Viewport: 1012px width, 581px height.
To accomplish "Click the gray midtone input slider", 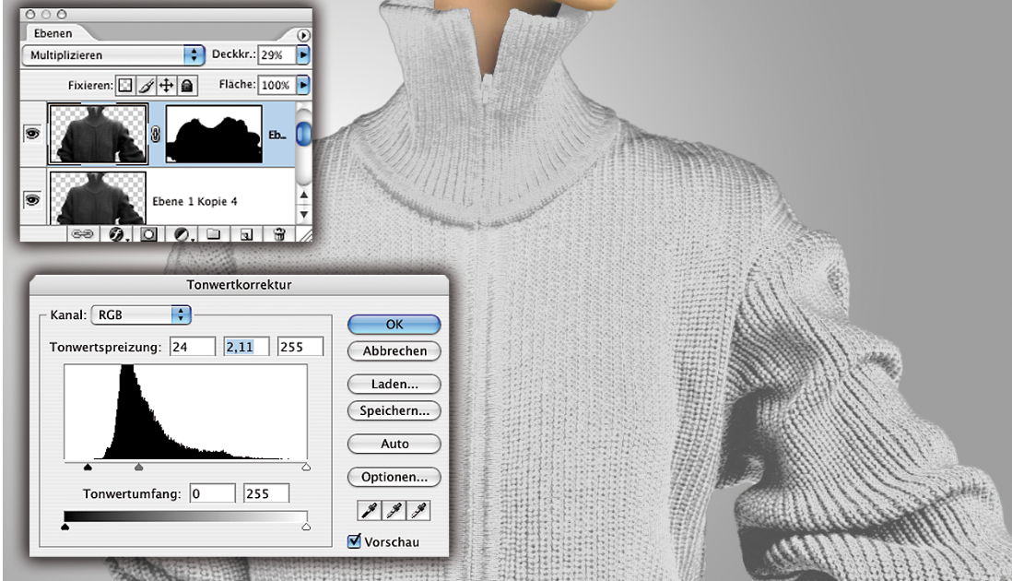I will click(x=138, y=467).
